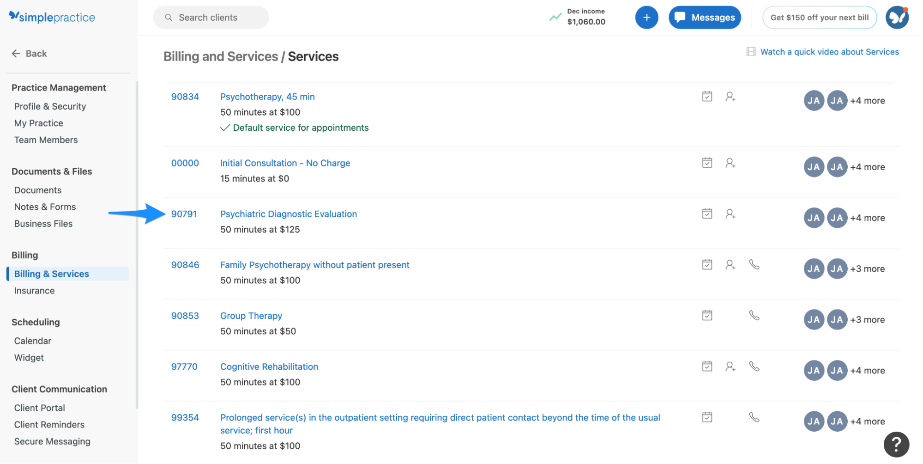923x464 pixels.
Task: Click the calendar toggle for Cognitive Rehabilitation
Action: [706, 366]
